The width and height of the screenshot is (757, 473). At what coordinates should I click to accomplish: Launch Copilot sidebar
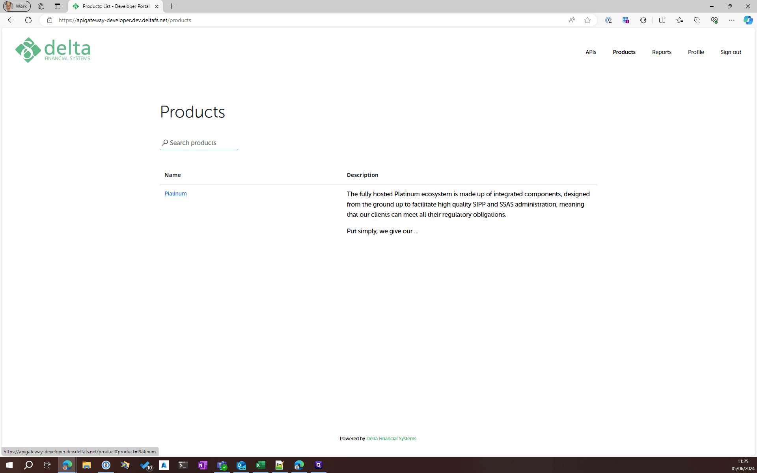[x=748, y=20]
